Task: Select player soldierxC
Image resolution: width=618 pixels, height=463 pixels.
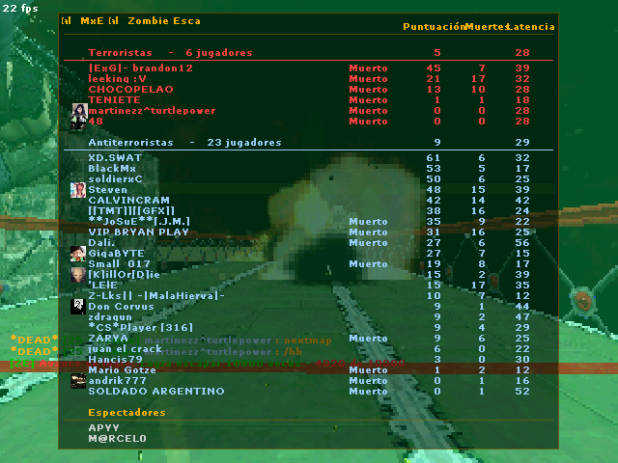Action: click(x=115, y=179)
